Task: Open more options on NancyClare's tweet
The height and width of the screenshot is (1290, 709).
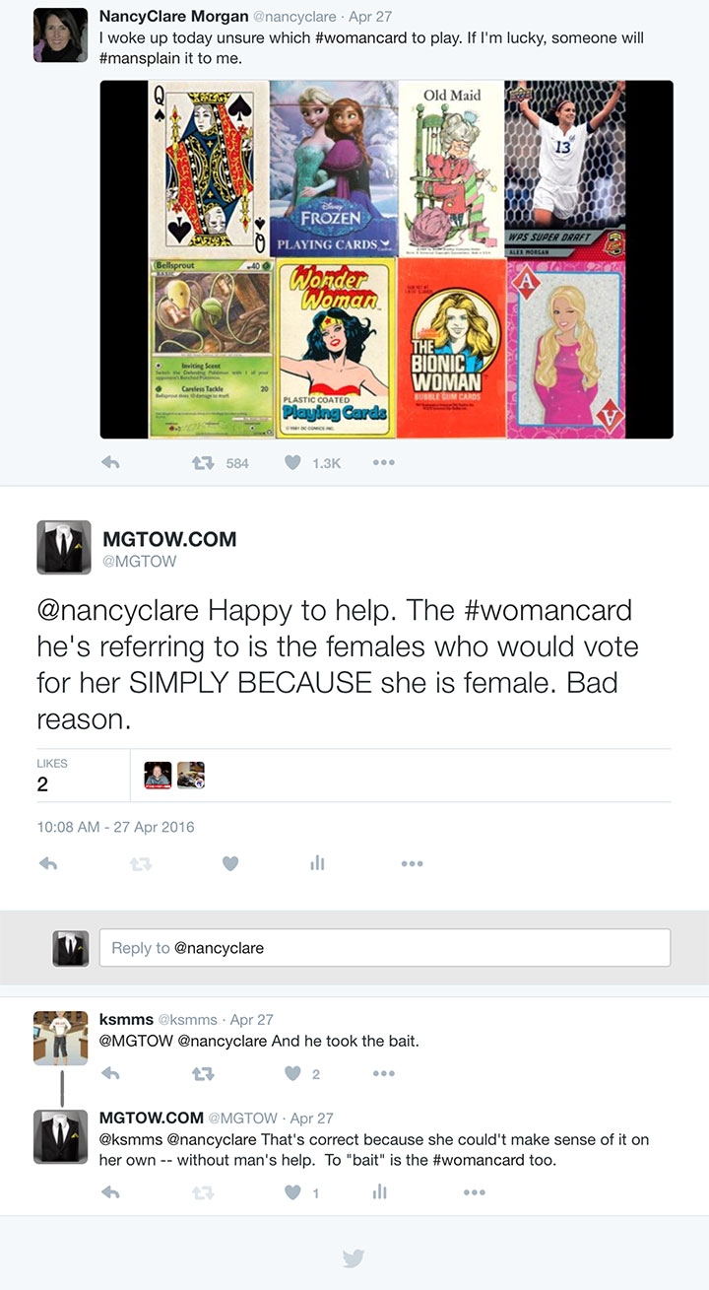Action: (x=384, y=462)
